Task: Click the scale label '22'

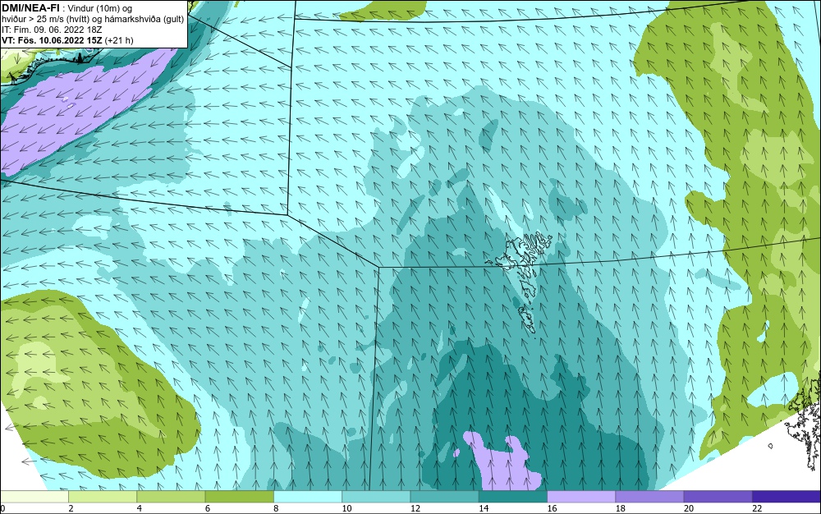Action: 757,508
